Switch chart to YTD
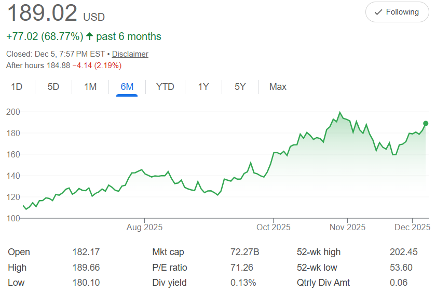Screen dimensions: 436x292 click(x=165, y=87)
